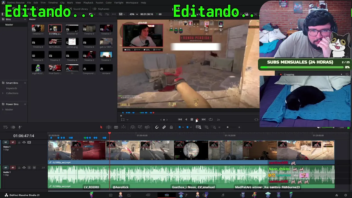Select the Final Outro clip thumbnail
Screen dimensions: 352x198
tap(55, 68)
